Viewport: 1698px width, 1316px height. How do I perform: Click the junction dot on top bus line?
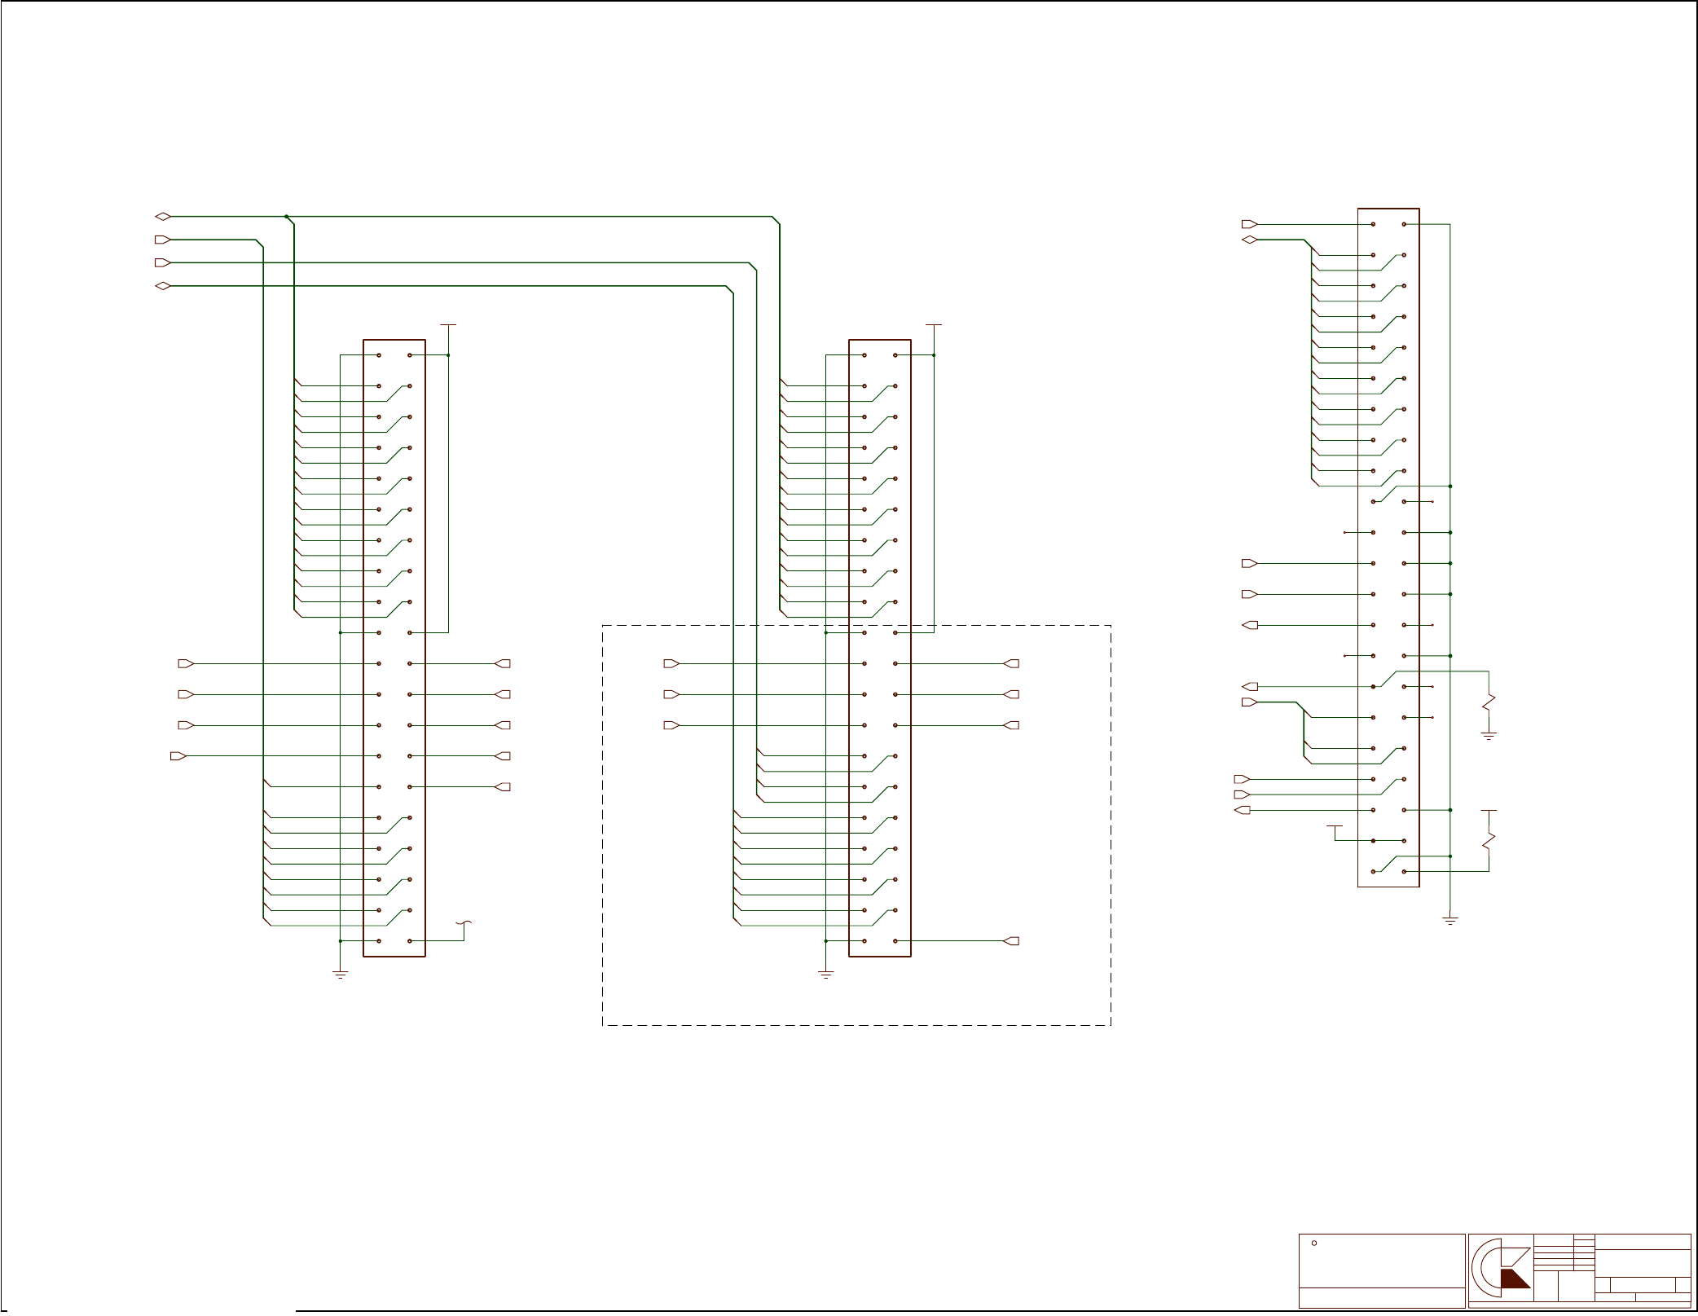287,217
